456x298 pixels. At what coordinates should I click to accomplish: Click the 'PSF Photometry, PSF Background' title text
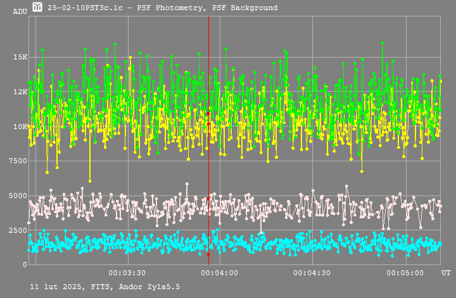[x=207, y=8]
